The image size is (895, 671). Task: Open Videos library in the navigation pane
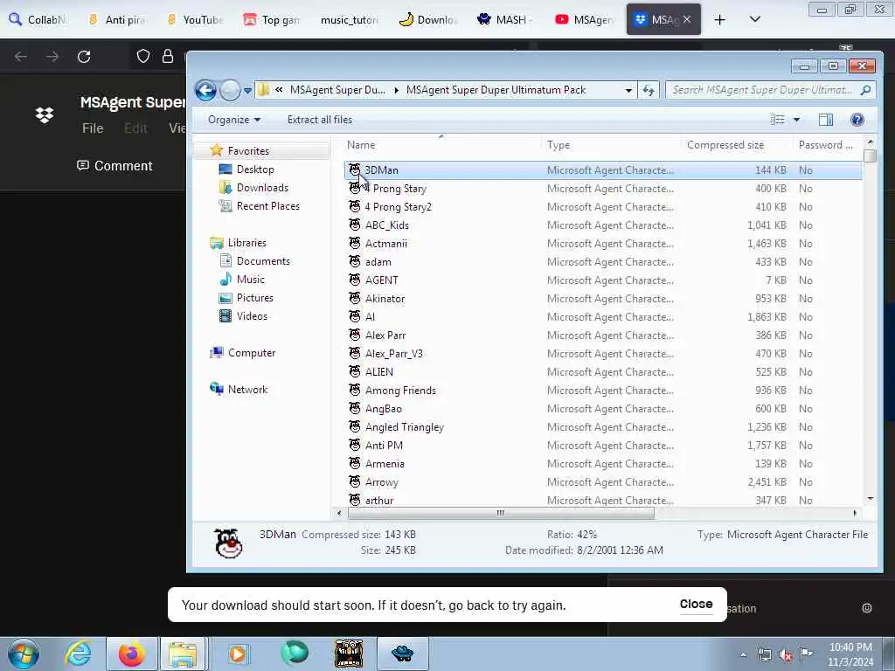tap(252, 315)
